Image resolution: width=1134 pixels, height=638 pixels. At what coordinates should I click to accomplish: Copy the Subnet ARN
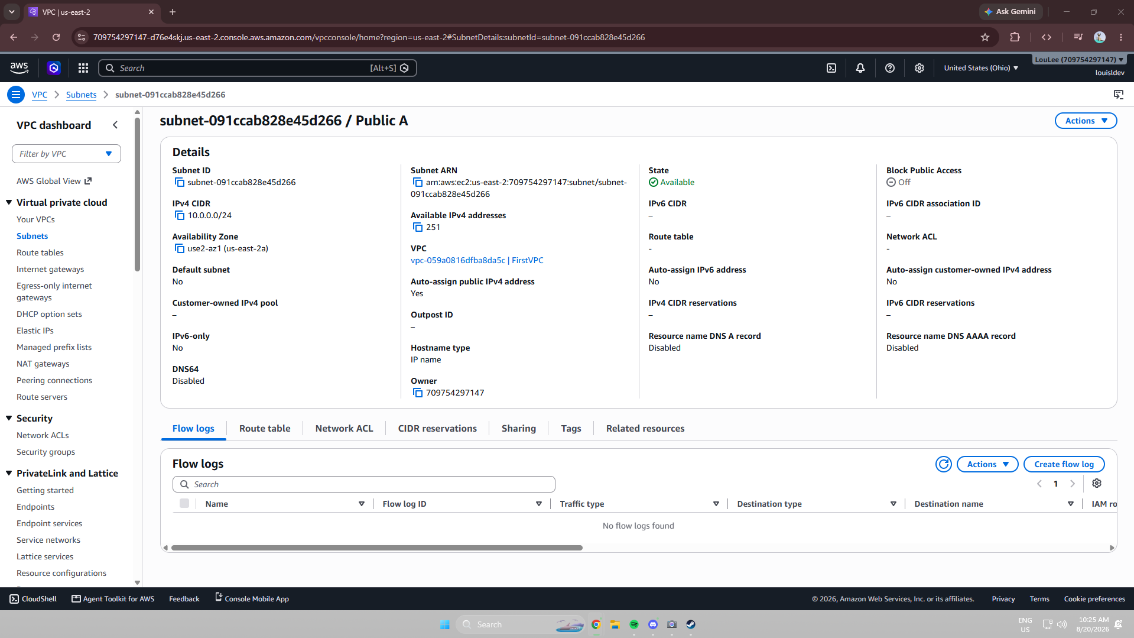418,182
